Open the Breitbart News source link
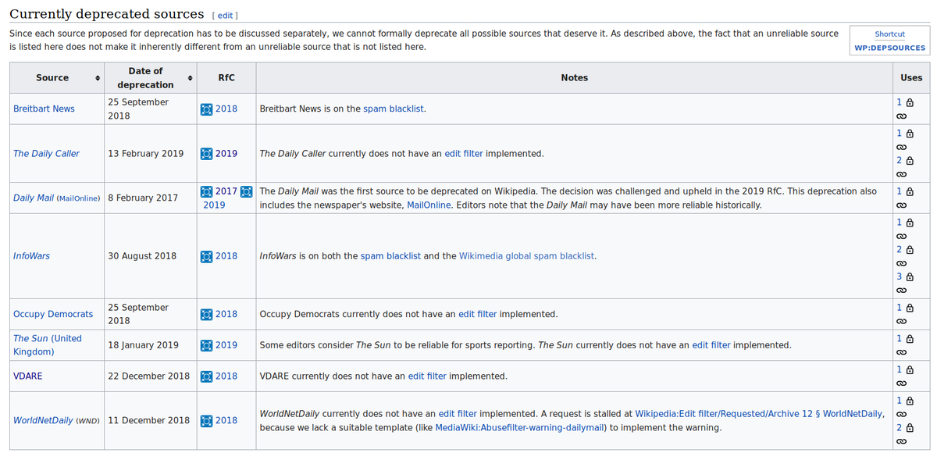The width and height of the screenshot is (937, 460). 44,109
